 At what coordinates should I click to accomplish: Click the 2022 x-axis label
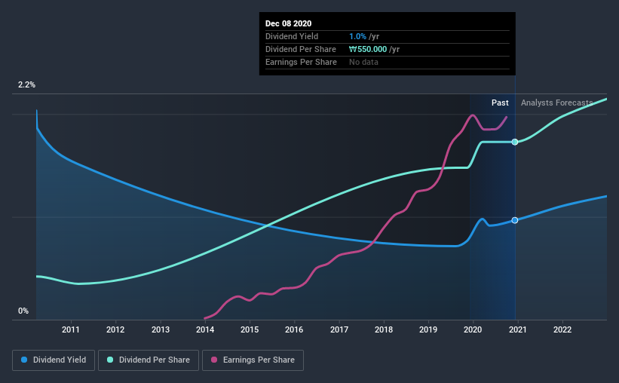562,329
